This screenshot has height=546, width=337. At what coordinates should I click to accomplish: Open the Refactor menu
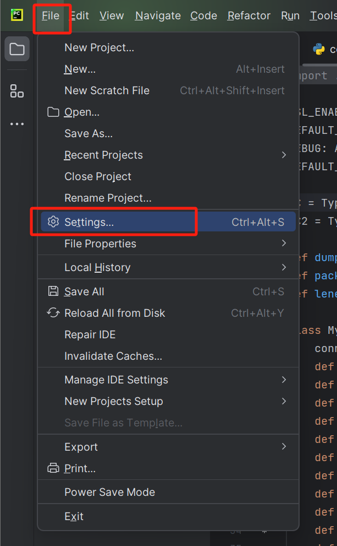point(249,15)
